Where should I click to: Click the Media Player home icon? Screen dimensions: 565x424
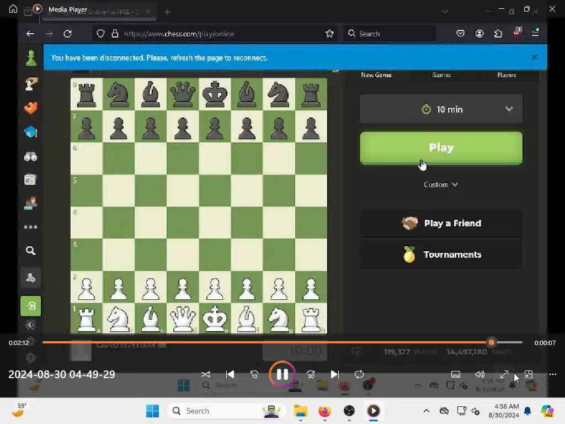click(13, 8)
